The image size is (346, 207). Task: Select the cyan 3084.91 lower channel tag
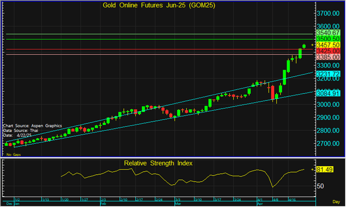tap(329, 93)
